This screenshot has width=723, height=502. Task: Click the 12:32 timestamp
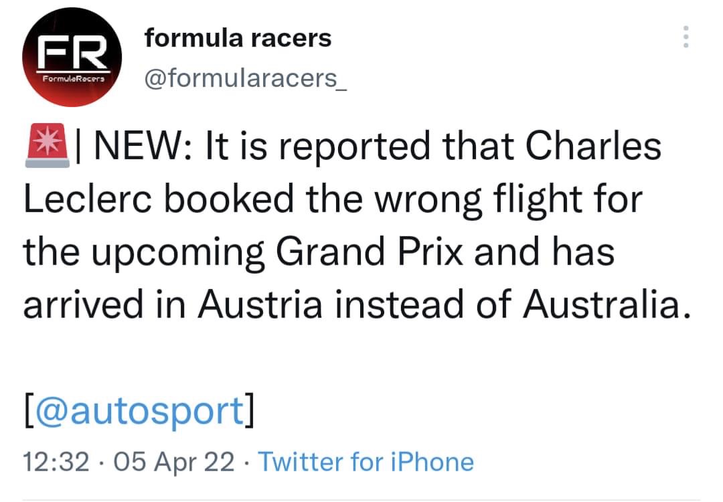pyautogui.click(x=56, y=462)
